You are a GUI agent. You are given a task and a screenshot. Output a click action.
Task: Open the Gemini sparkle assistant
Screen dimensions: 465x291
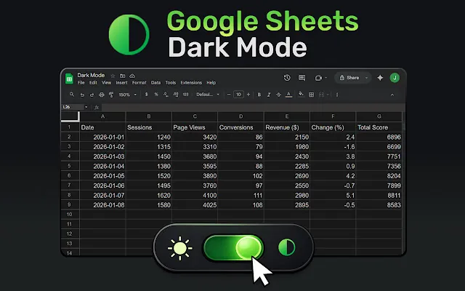(x=380, y=78)
